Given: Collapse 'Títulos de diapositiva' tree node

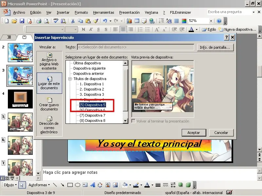Looking at the screenshot, I should [x=70, y=79].
